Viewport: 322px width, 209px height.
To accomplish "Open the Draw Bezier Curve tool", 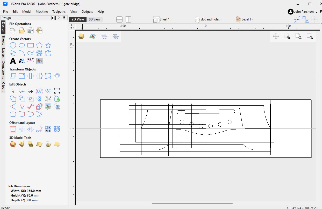I will [30, 53].
